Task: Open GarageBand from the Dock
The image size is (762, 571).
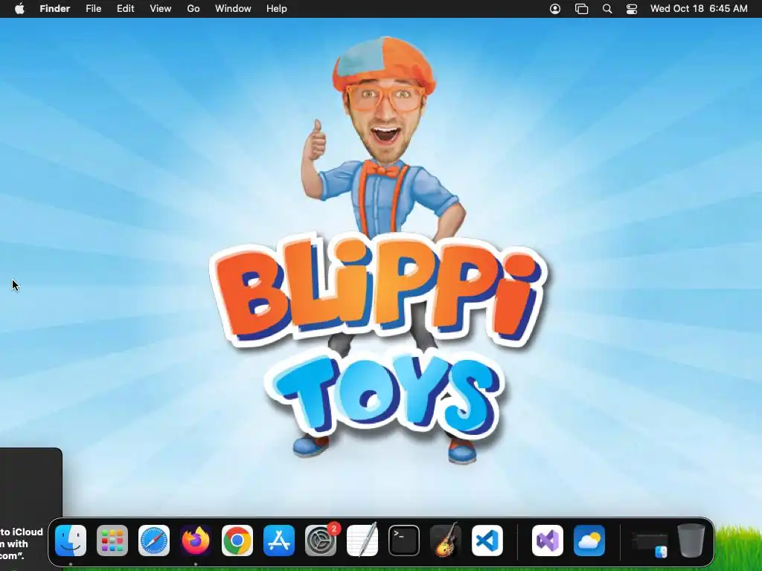Action: pyautogui.click(x=446, y=541)
